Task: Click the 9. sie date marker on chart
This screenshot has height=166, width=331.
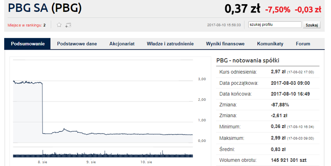Action: tap(91, 162)
